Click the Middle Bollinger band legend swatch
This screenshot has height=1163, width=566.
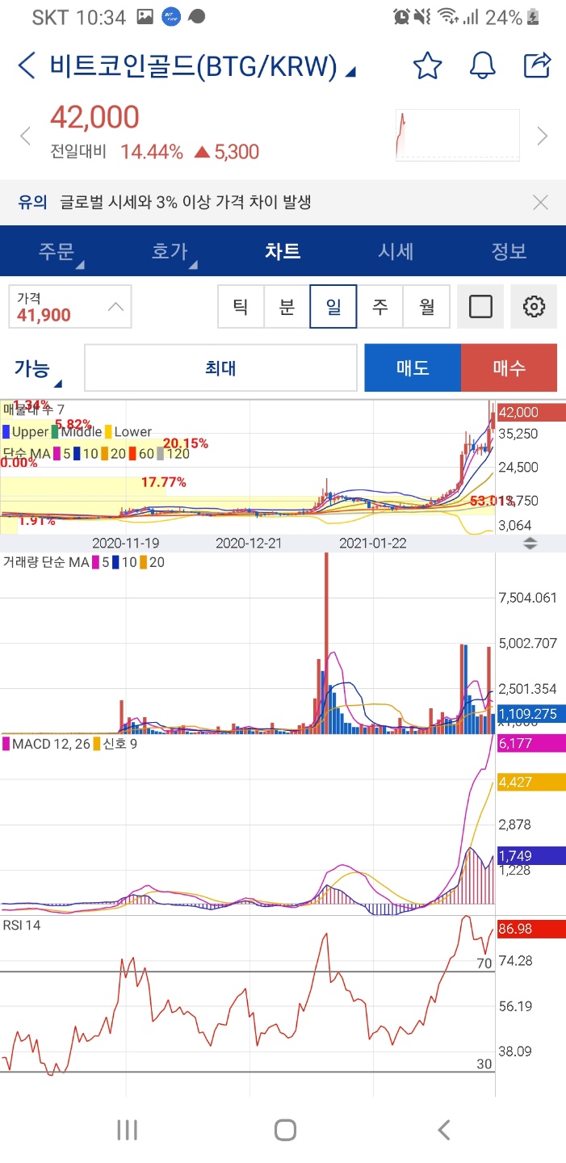57,432
